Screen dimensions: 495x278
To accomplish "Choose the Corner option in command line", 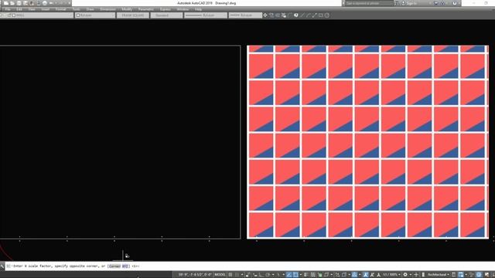I will (x=114, y=266).
